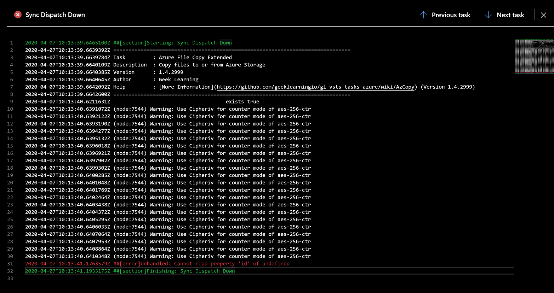Click the Next task navigation button
Viewport: 554px width, 293px height.
coord(510,14)
